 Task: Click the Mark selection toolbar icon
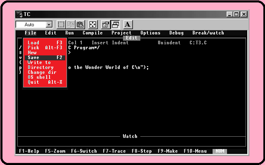pos(61,25)
